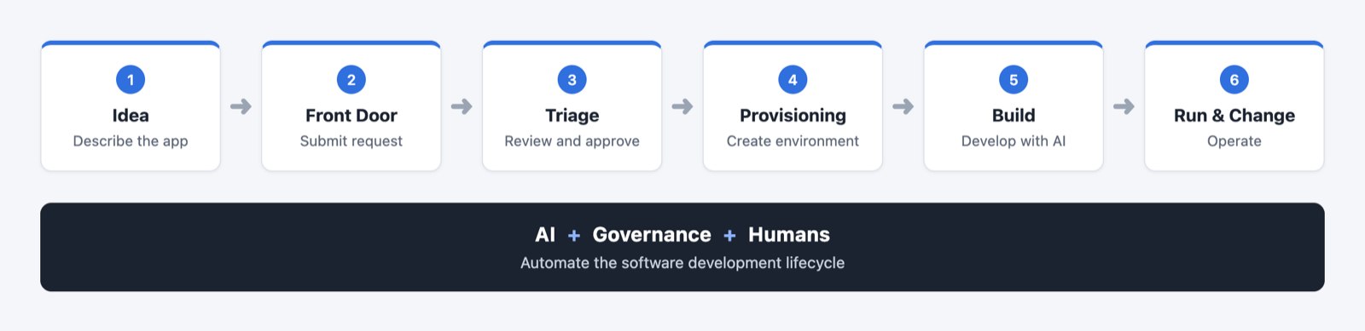This screenshot has width=1365, height=331.
Task: Select the Build heading
Action: [x=1014, y=116]
